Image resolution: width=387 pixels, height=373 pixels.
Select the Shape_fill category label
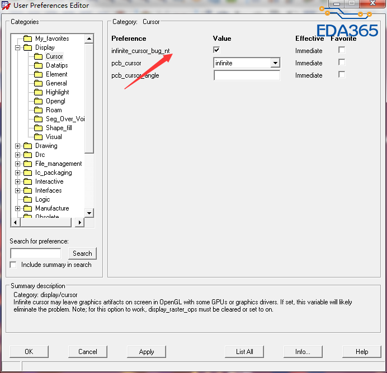(59, 128)
